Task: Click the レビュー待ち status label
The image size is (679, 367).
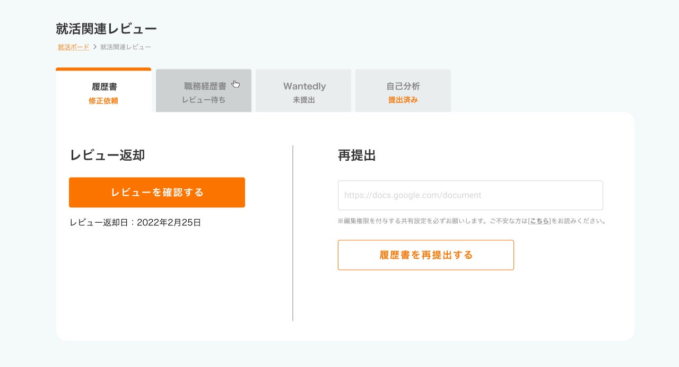Action: (204, 100)
